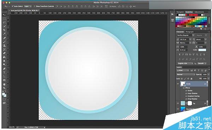Select the Lasso tool

(4, 22)
